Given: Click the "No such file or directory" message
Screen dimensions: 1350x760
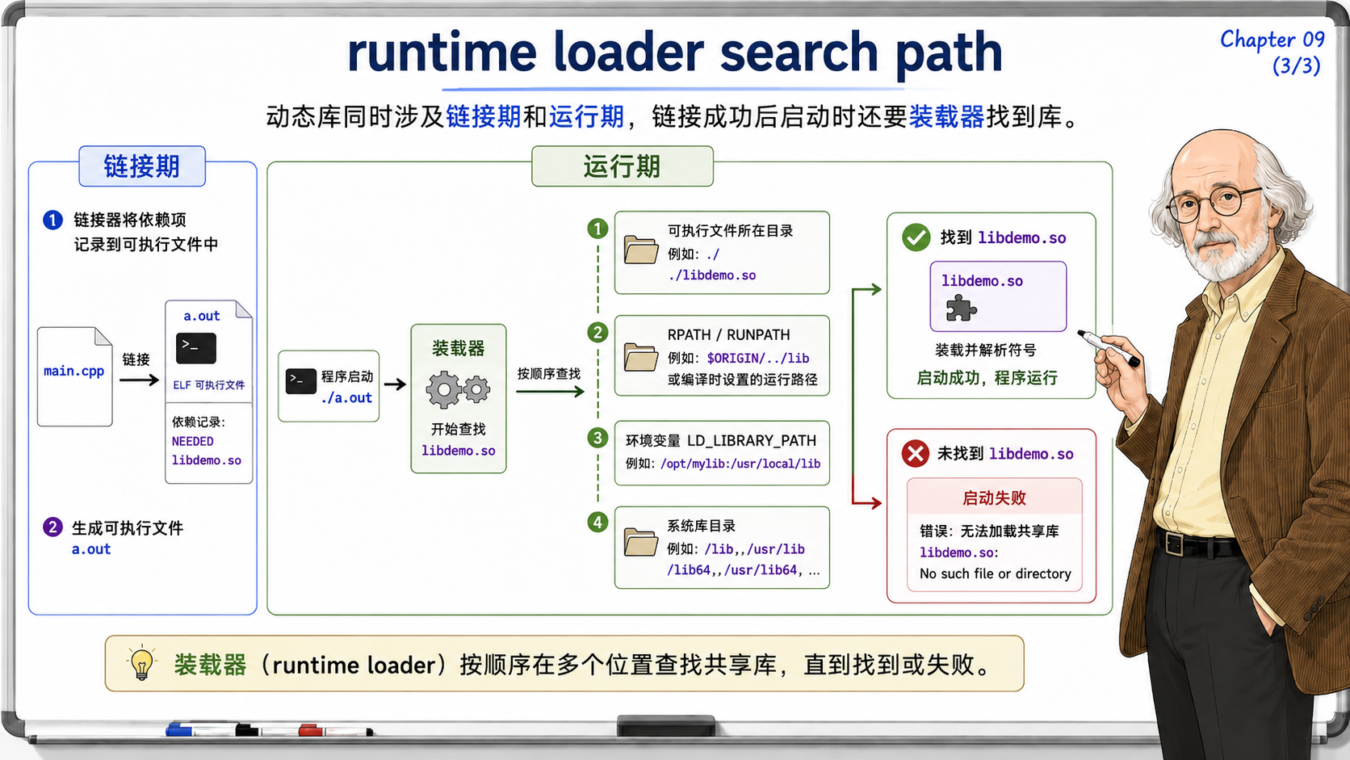Looking at the screenshot, I should (996, 573).
